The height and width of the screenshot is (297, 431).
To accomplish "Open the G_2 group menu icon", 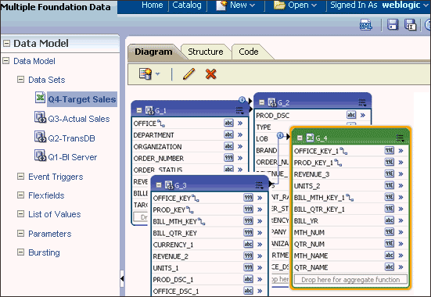I will tap(362, 102).
